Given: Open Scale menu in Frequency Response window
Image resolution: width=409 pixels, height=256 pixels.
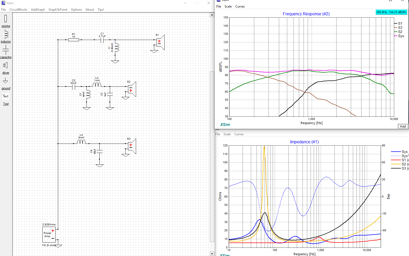Looking at the screenshot, I should coord(228,6).
